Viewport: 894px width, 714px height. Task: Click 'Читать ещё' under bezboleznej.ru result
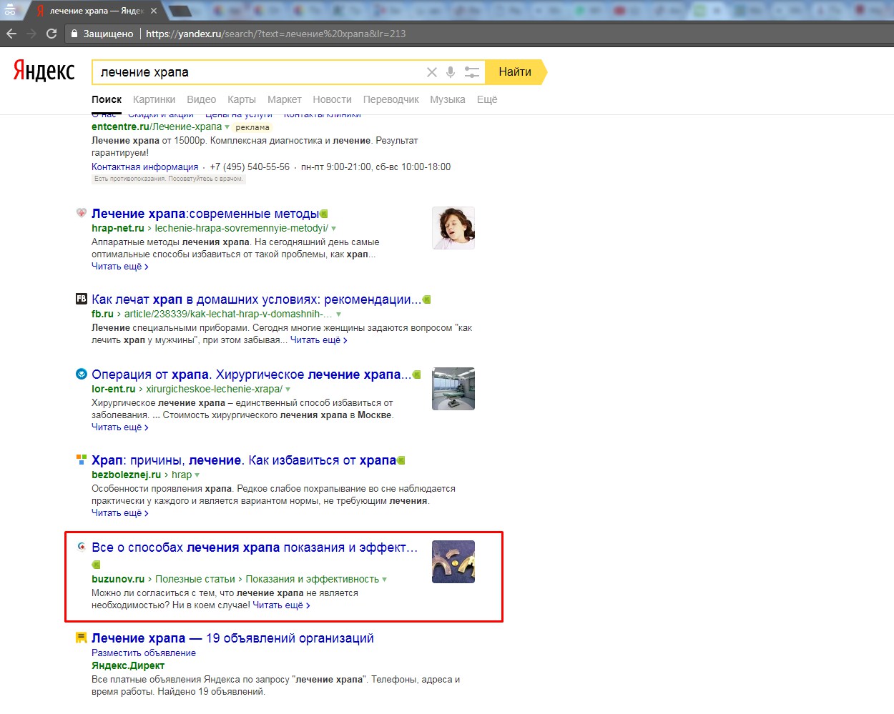(120, 512)
